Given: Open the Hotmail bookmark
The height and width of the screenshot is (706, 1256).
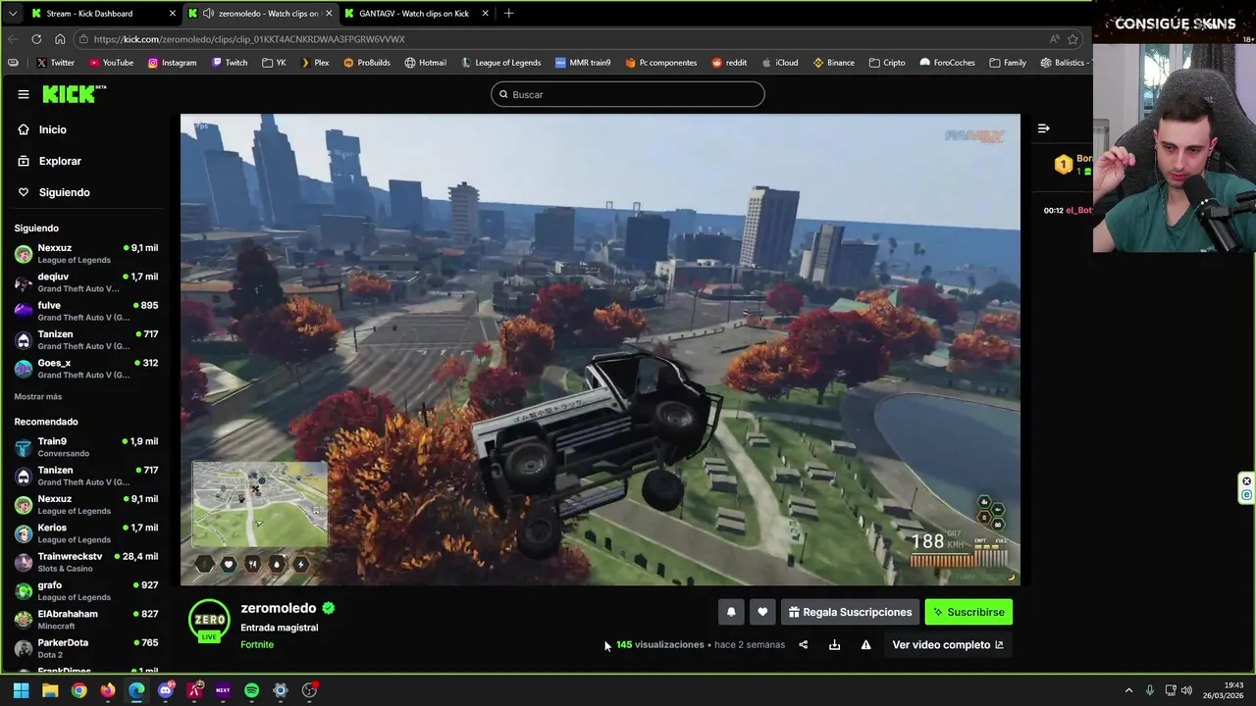Looking at the screenshot, I should coord(425,62).
